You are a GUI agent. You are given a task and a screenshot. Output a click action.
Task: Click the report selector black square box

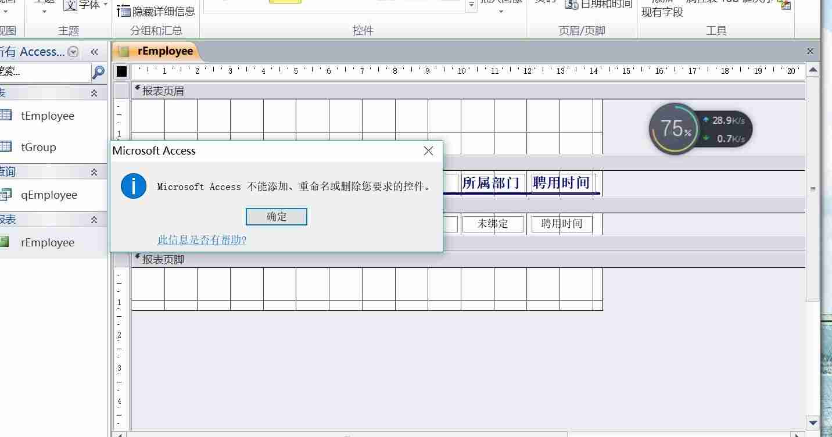121,71
